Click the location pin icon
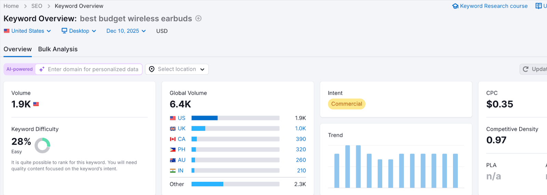 (x=152, y=69)
